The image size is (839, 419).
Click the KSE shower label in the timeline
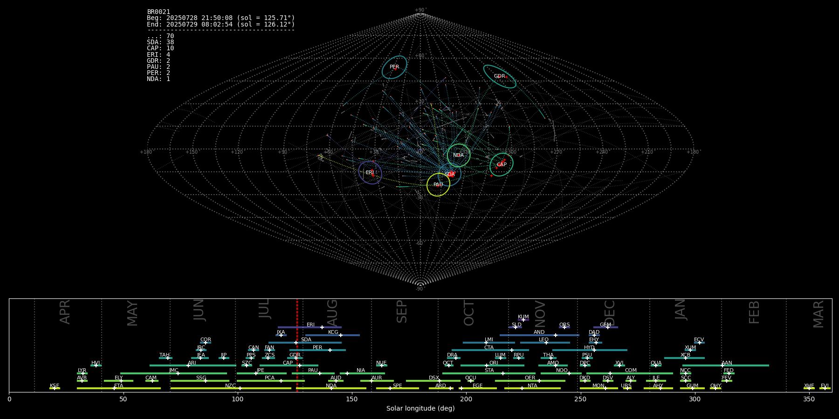tap(55, 386)
